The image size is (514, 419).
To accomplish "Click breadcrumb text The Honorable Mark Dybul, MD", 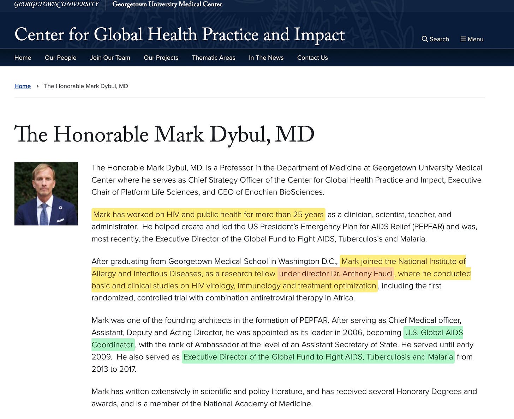I will click(x=86, y=86).
